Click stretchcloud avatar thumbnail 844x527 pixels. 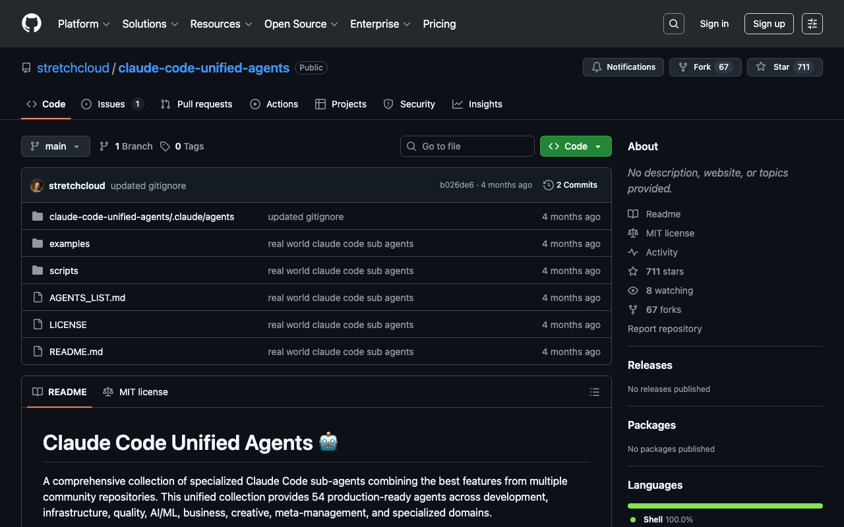tap(38, 186)
